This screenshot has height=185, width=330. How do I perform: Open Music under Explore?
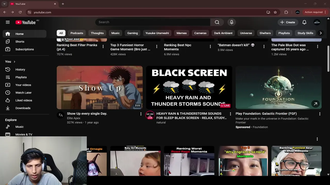coord(24,127)
